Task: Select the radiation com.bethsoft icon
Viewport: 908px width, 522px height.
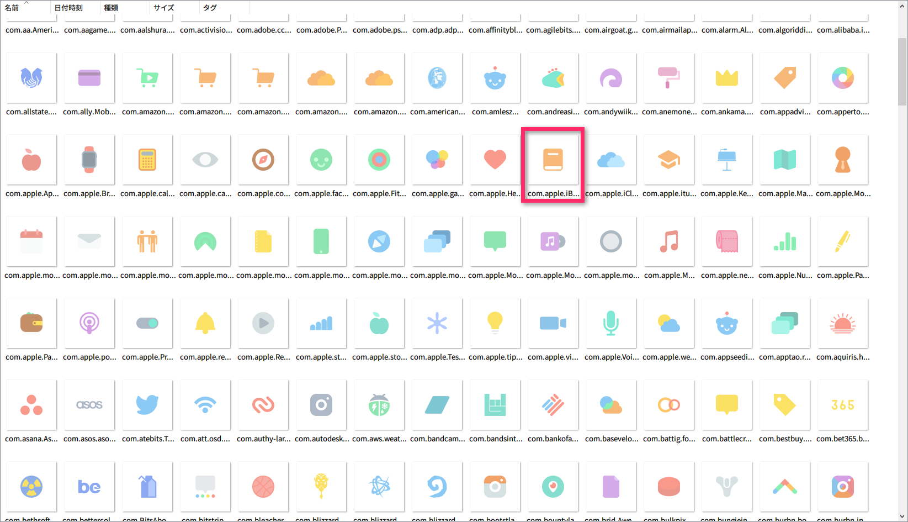Action: (x=31, y=487)
